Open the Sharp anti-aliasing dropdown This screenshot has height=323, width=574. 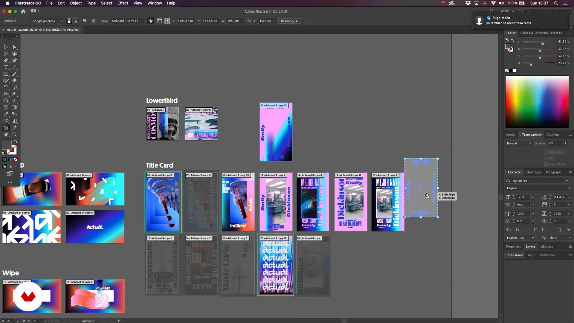point(560,238)
